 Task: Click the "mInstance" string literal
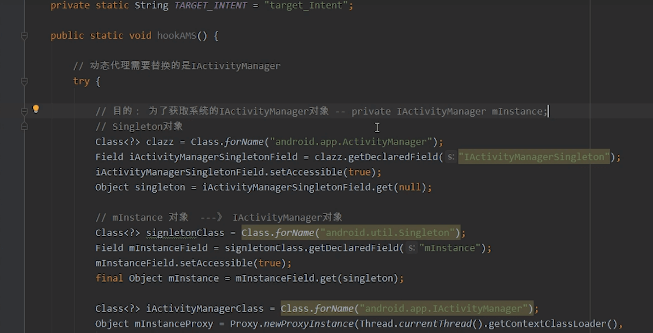(x=450, y=248)
